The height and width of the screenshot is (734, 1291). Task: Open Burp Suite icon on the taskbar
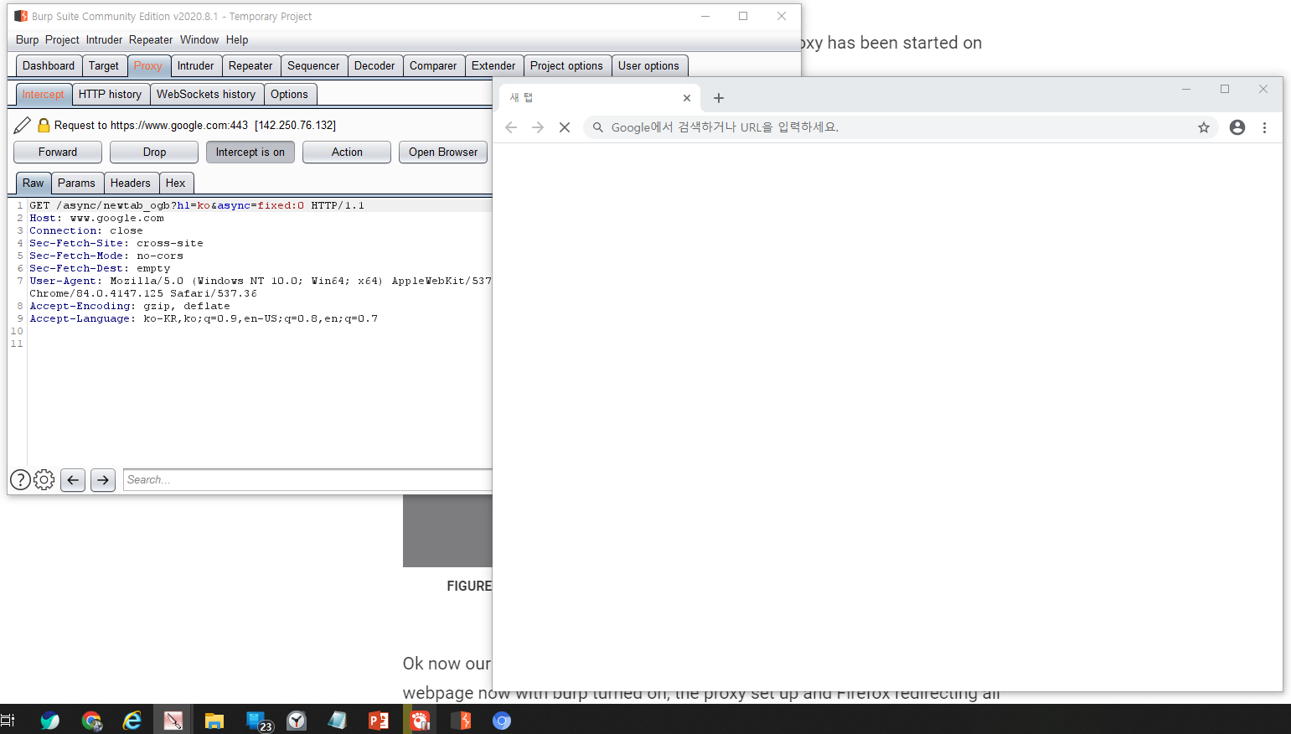[x=461, y=721]
